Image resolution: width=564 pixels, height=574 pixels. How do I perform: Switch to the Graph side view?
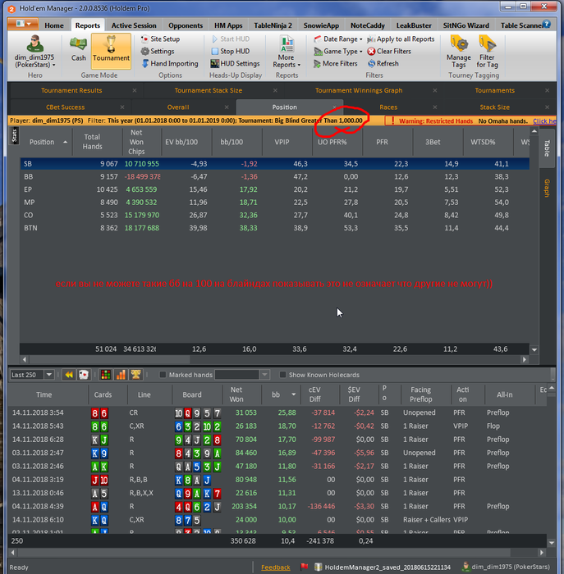point(547,188)
